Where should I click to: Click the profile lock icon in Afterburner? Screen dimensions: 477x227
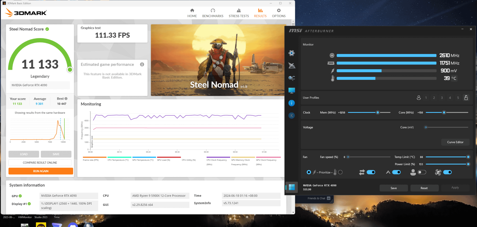(x=466, y=98)
